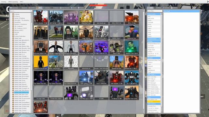The width and height of the screenshot is (209, 117).
Task: Select the Skibidi Multiversal GOD icon
Action: click(40, 63)
